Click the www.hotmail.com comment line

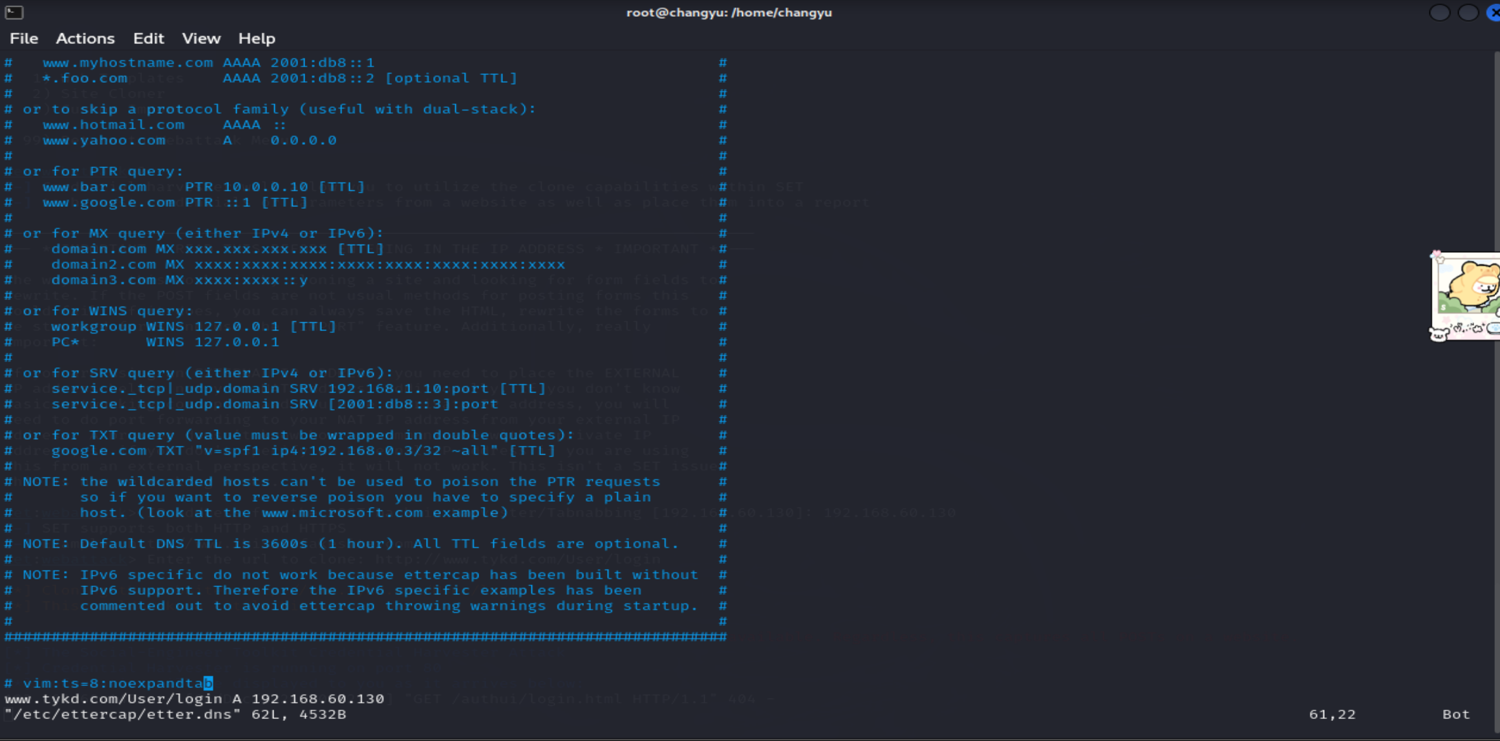click(x=114, y=125)
